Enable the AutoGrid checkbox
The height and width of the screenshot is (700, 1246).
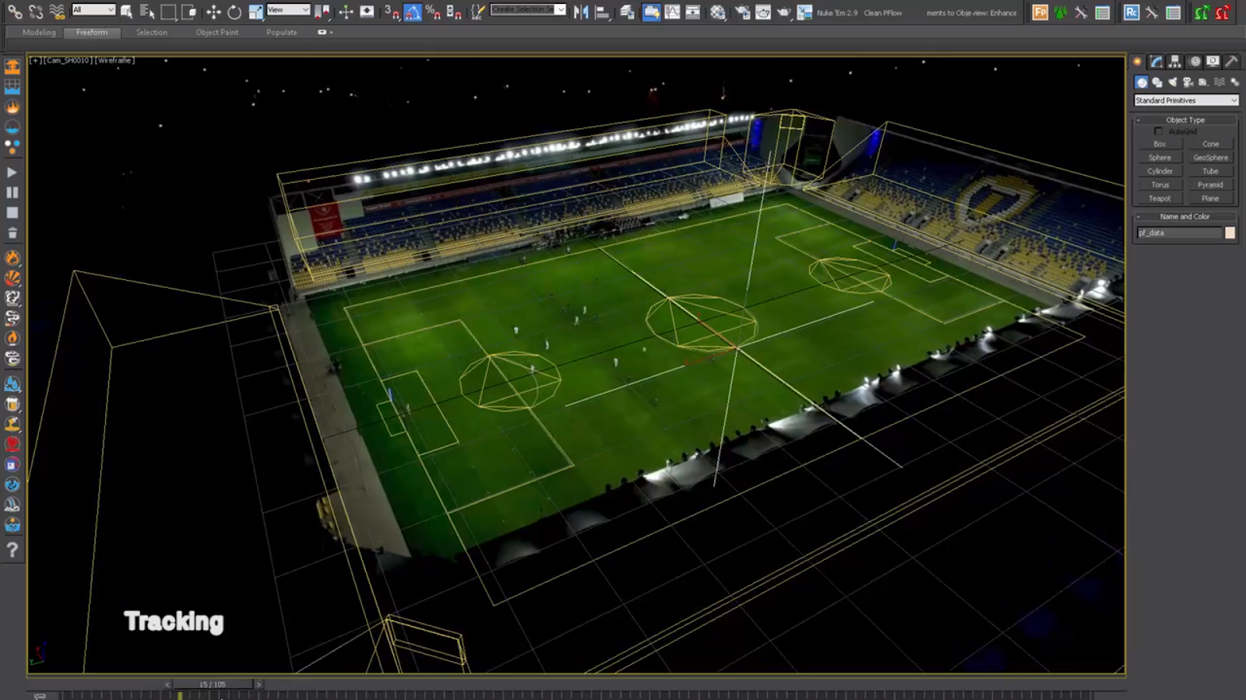[x=1158, y=131]
